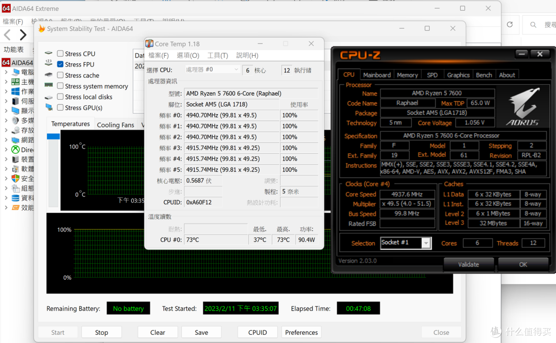Screen dimensions: 556x343
Task: Click the blue slider in Temperatures graph
Action: click(x=53, y=136)
